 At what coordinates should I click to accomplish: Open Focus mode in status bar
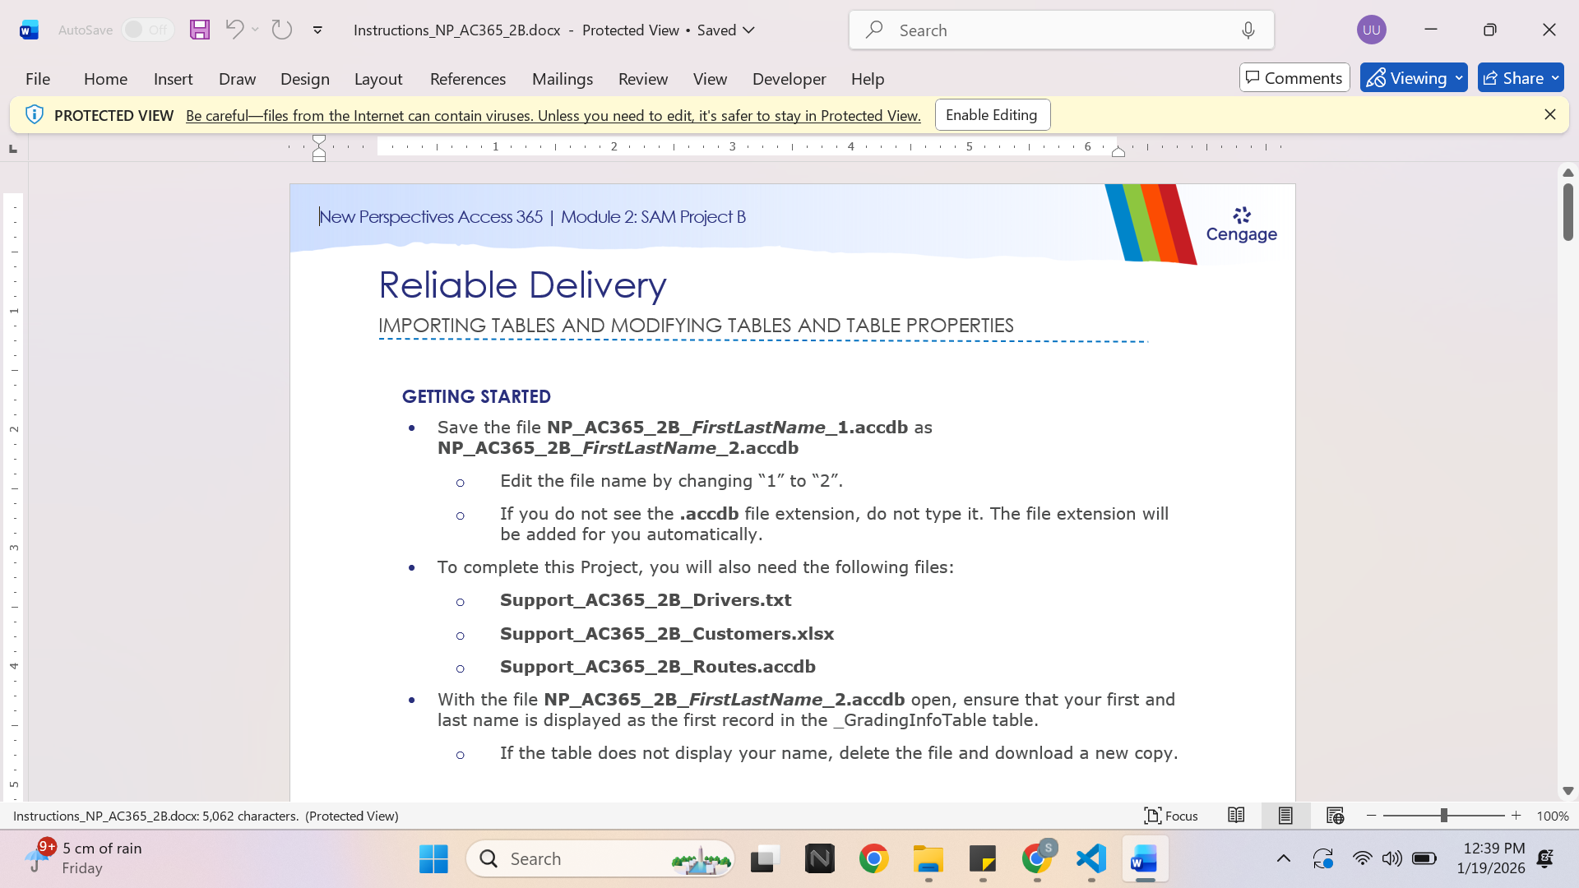coord(1171,816)
